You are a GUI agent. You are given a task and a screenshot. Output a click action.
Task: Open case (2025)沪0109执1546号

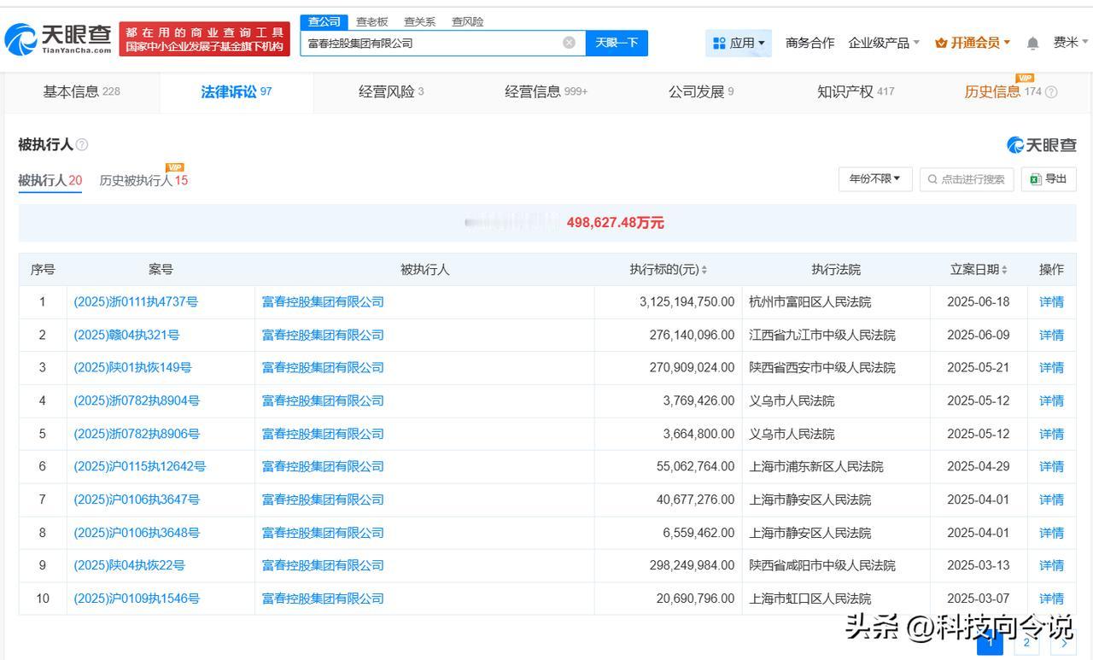(137, 599)
